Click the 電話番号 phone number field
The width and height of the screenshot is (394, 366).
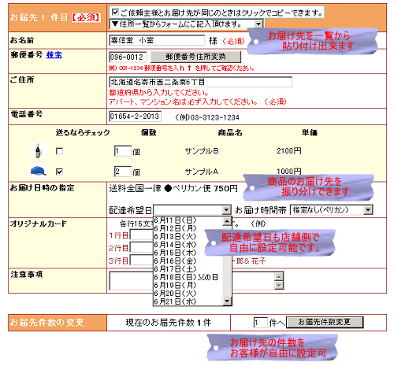135,116
